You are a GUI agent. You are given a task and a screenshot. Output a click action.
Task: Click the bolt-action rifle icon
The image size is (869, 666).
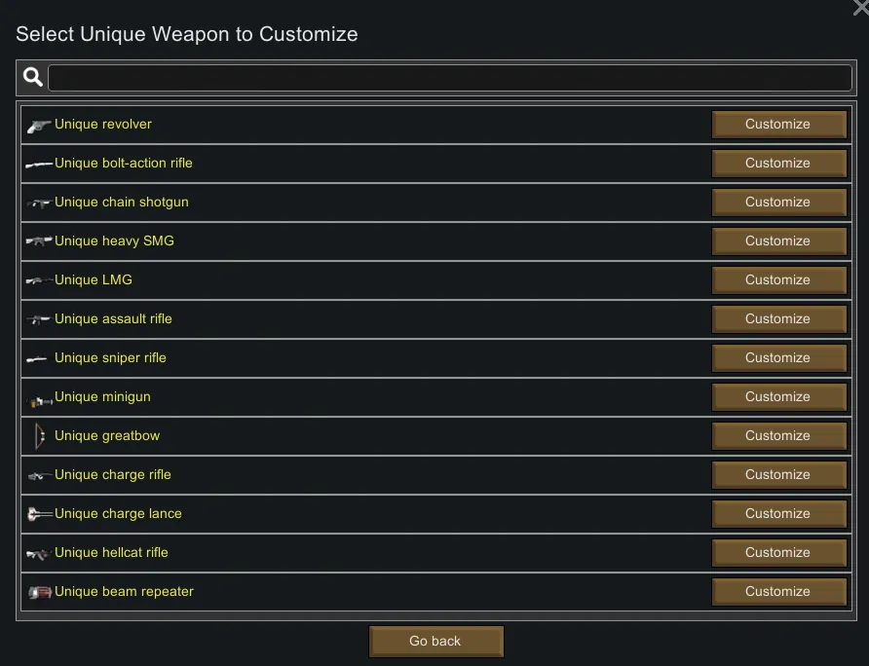[39, 164]
